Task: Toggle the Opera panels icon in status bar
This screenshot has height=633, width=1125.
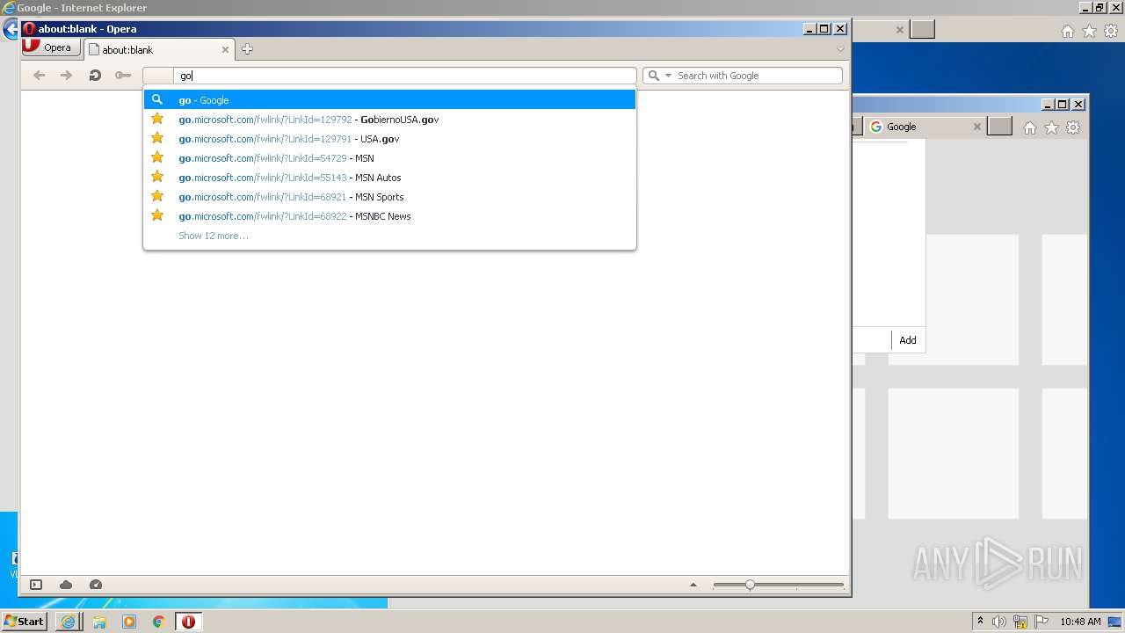Action: [x=36, y=585]
